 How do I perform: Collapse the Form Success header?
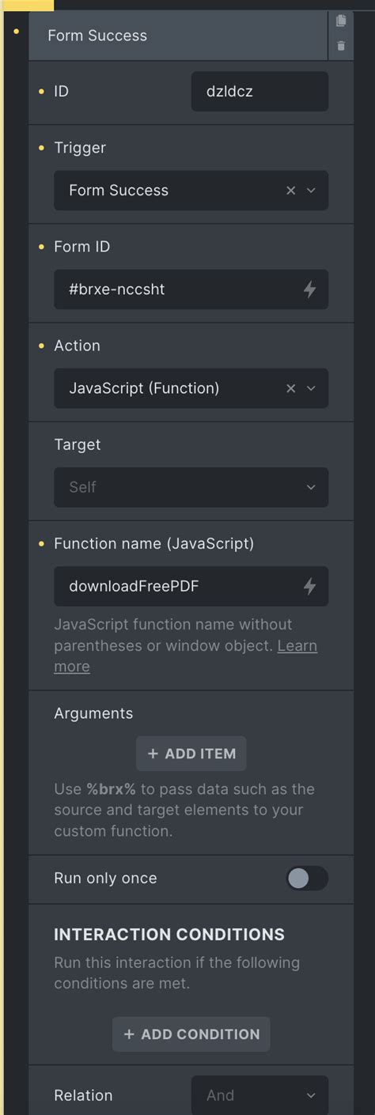point(178,36)
